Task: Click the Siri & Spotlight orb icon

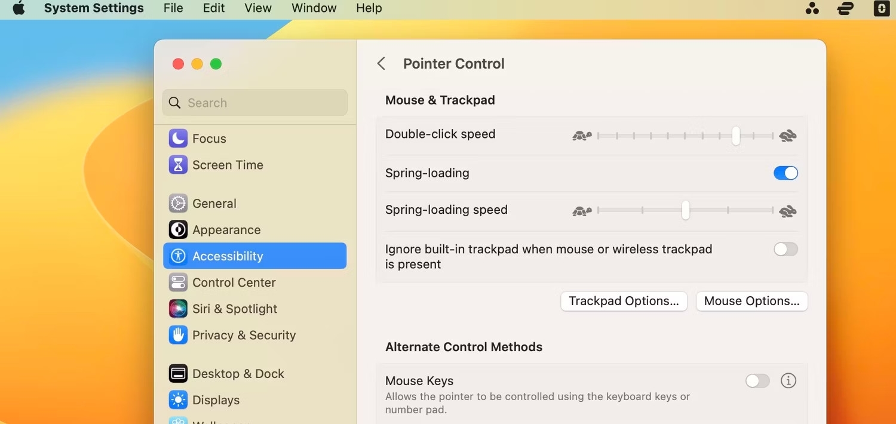Action: pos(178,309)
